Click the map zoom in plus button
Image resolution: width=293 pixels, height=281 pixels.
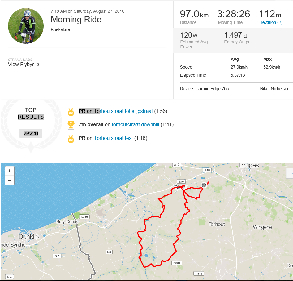coord(10,171)
